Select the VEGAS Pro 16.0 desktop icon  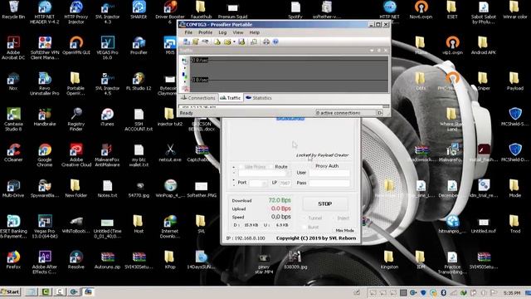tap(107, 48)
